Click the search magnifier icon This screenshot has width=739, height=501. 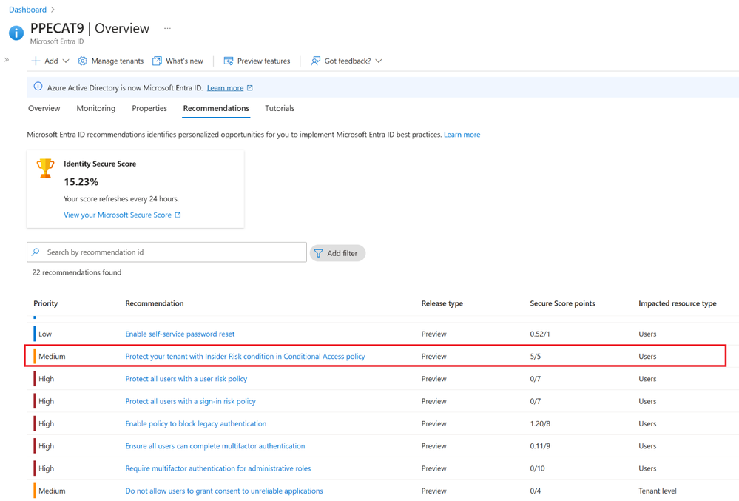(36, 252)
